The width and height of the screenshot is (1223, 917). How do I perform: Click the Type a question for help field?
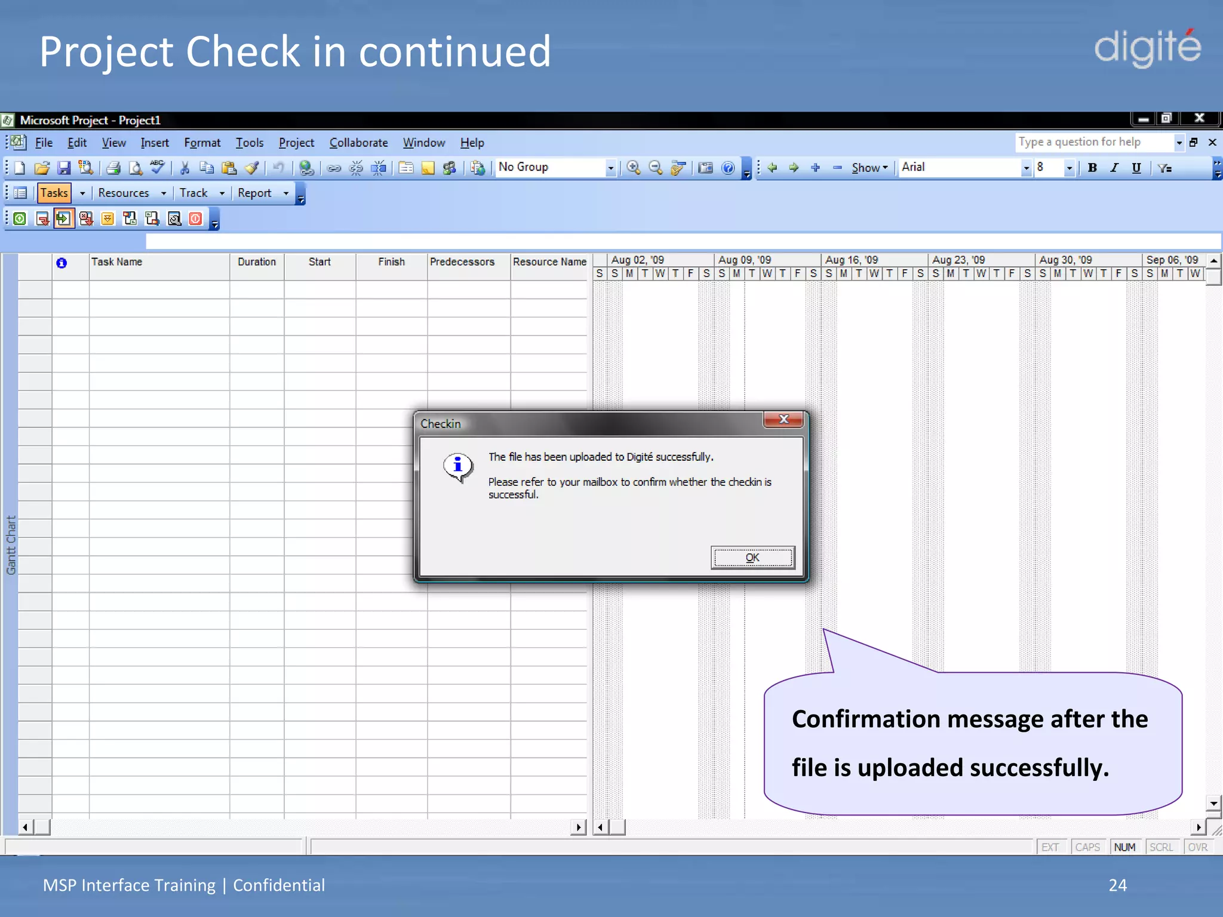point(1094,142)
